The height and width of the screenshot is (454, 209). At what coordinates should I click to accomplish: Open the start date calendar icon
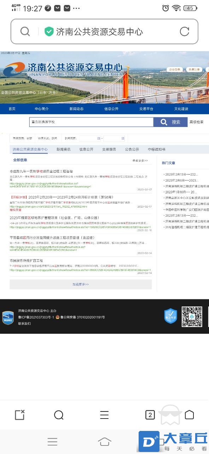pyautogui.click(x=98, y=138)
